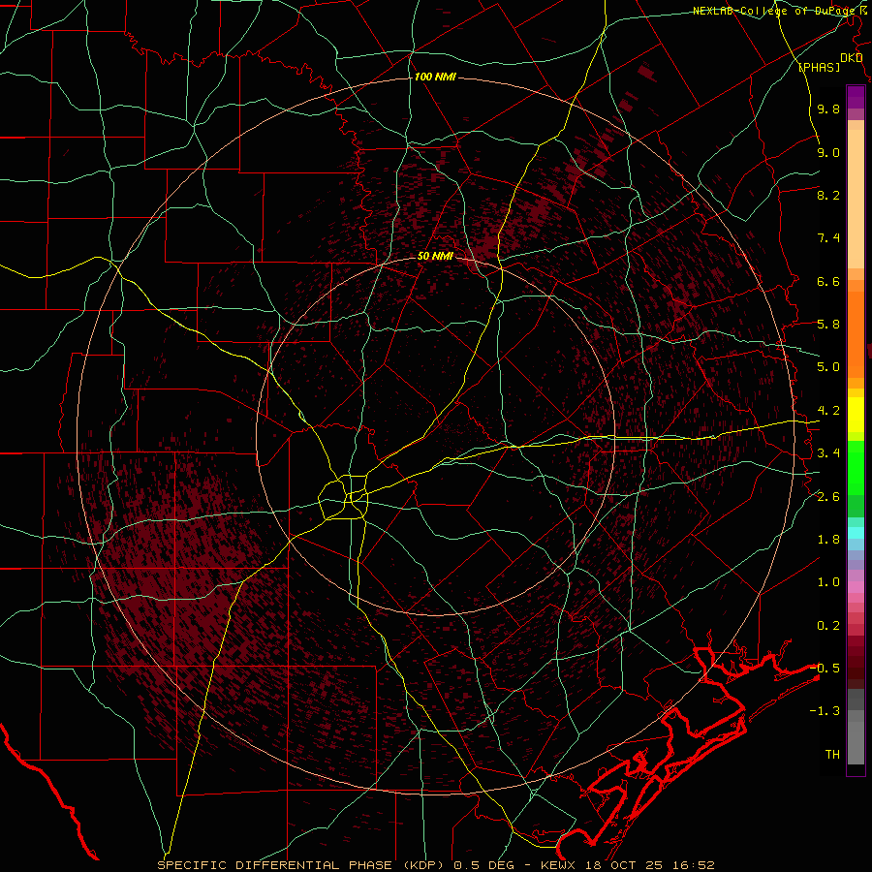
Task: Click the 3.4 scale value label
Action: pos(828,453)
